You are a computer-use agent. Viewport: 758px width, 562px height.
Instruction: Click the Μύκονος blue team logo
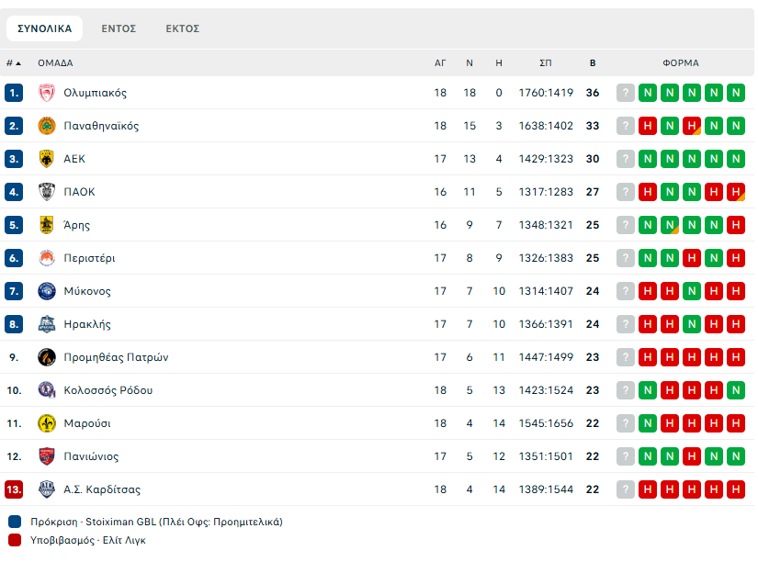[x=47, y=291]
